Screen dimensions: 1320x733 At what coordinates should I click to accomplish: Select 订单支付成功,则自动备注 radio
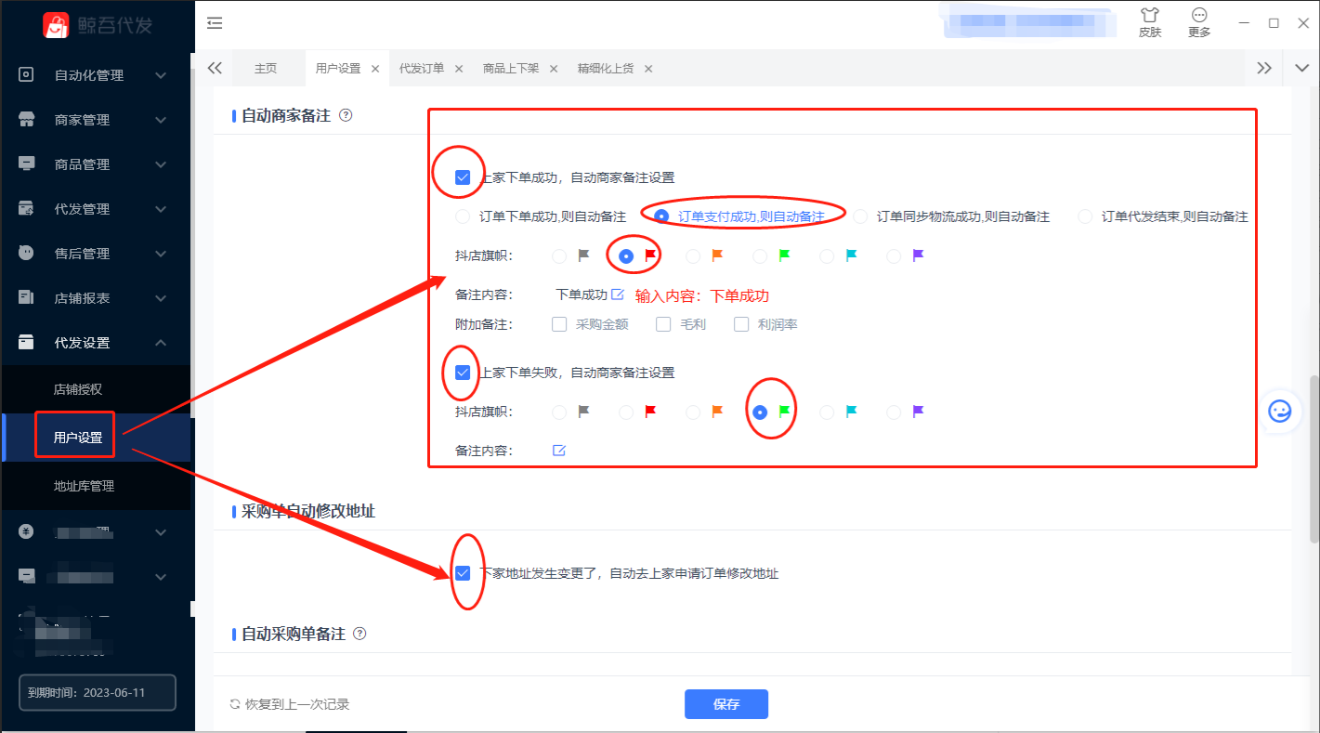(661, 216)
